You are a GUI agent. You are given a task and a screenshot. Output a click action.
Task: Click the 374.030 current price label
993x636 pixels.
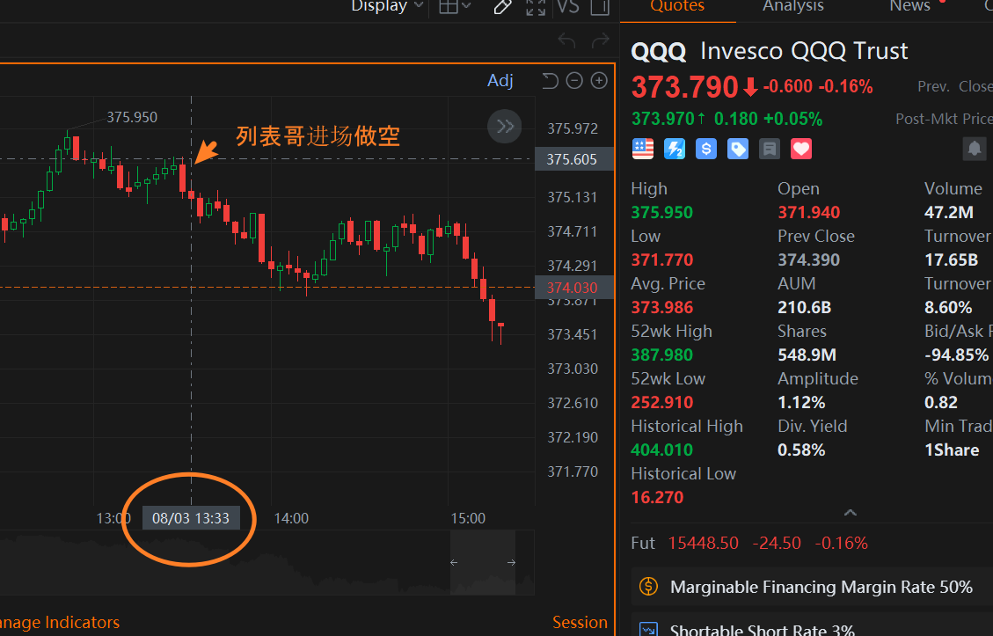coord(573,288)
